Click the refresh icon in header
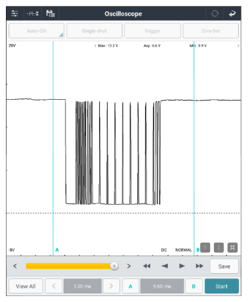The height and width of the screenshot is (302, 248). tap(215, 14)
